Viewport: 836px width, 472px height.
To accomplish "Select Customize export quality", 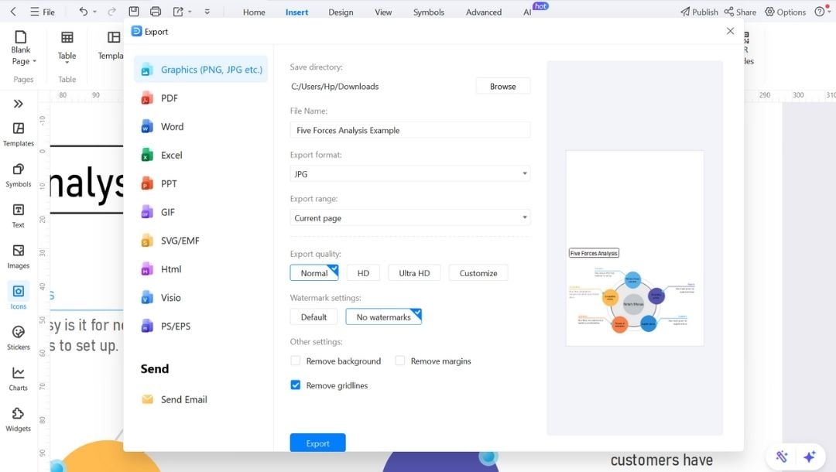I will (478, 273).
